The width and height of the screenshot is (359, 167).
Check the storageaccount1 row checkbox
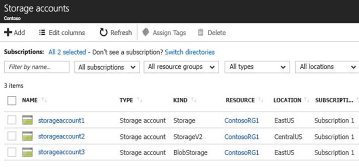coord(12,120)
